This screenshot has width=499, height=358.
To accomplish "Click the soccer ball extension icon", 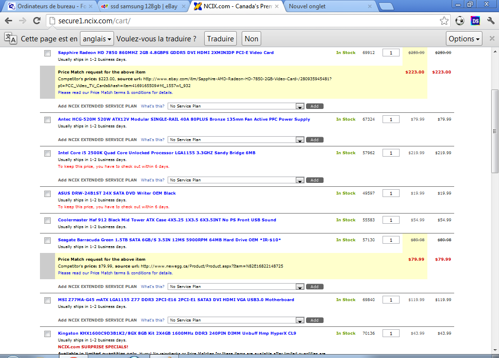I will pyautogui.click(x=460, y=21).
